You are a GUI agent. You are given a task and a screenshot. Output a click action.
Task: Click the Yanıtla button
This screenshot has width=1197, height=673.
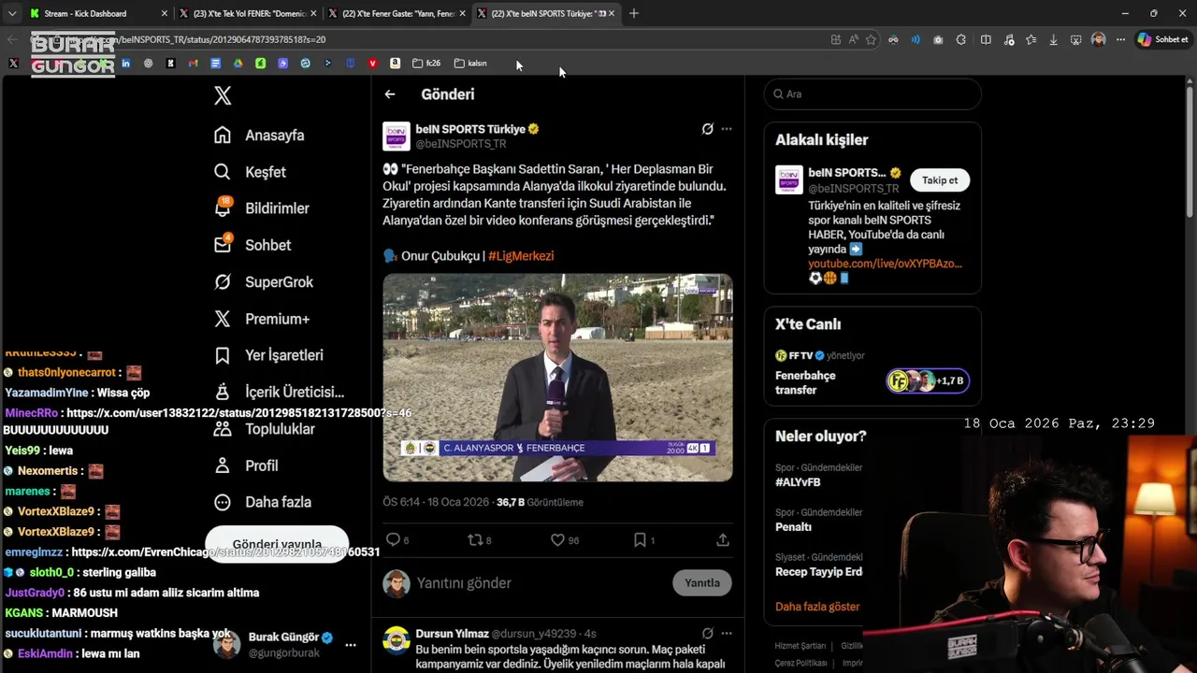pyautogui.click(x=702, y=583)
